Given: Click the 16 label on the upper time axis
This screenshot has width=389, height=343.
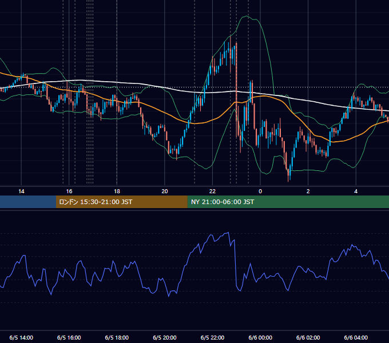Looking at the screenshot, I should tap(69, 192).
